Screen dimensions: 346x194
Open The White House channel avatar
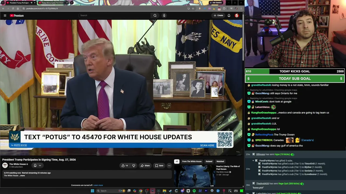pos(5,165)
